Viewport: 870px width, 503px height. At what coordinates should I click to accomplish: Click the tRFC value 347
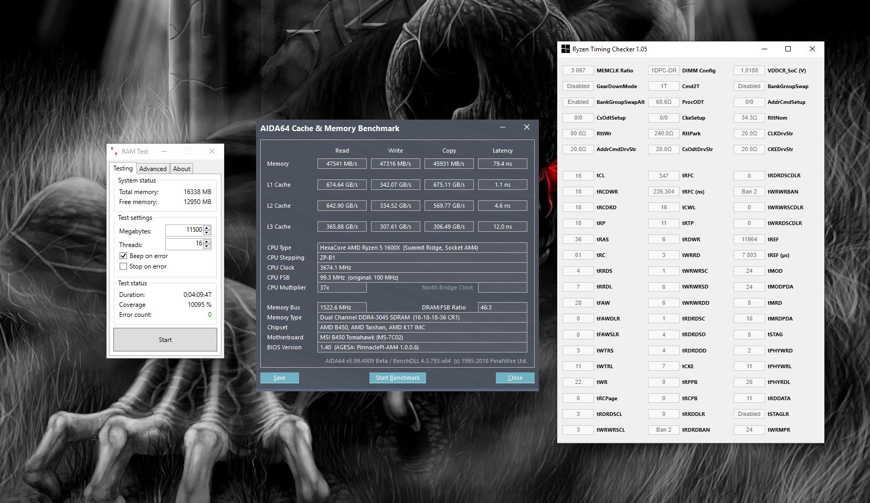point(664,176)
